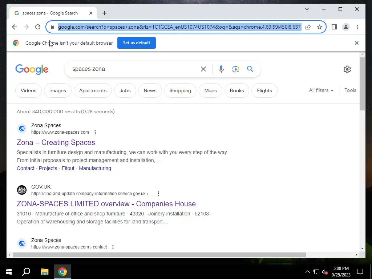Click the address bar URL
Viewport: 372px width, 279px height.
pos(179,27)
